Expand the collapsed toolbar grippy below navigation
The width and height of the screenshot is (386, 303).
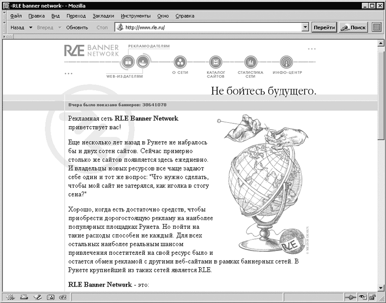pyautogui.click(x=8, y=37)
